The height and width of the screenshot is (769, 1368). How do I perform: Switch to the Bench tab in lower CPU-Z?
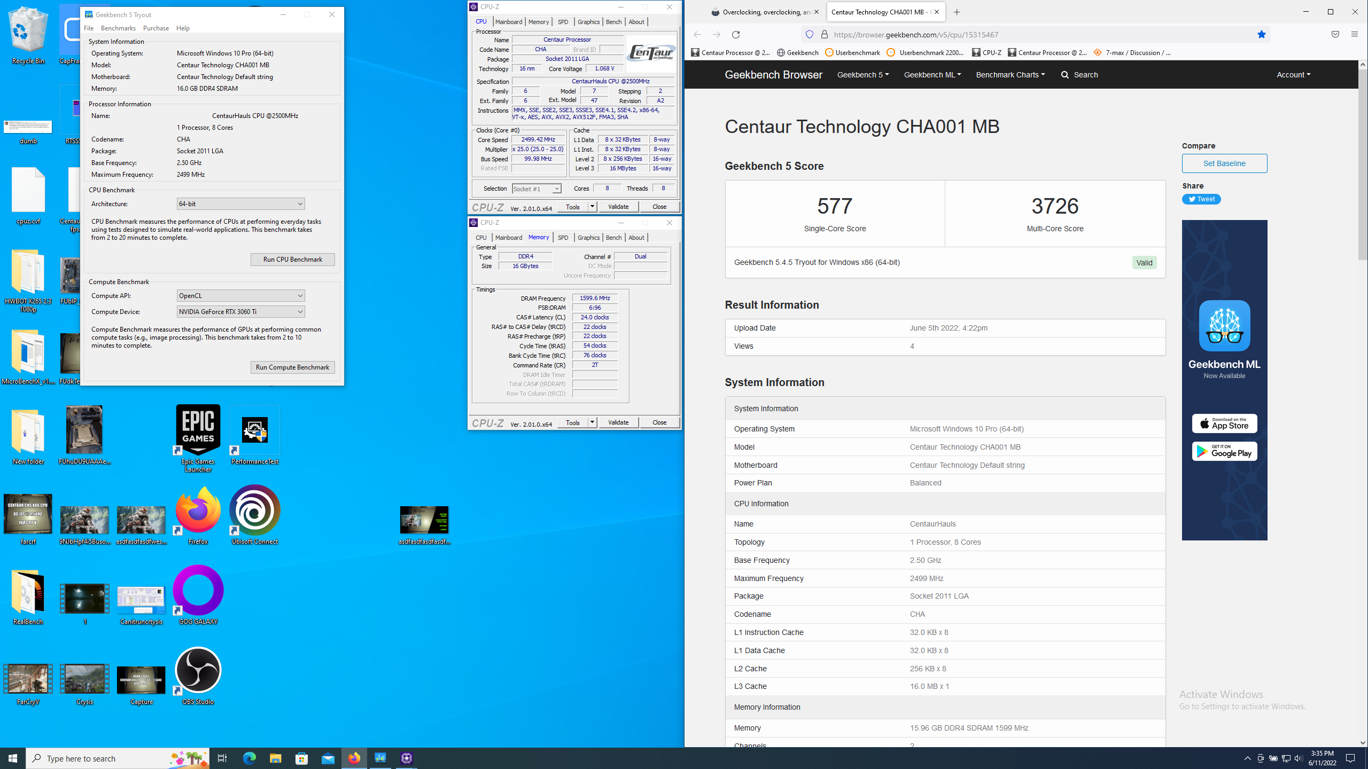[613, 238]
